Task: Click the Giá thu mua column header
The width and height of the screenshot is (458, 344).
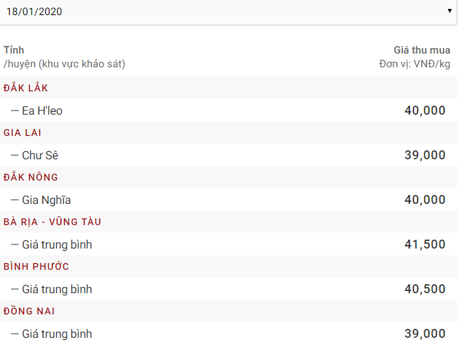Action: pyautogui.click(x=422, y=50)
